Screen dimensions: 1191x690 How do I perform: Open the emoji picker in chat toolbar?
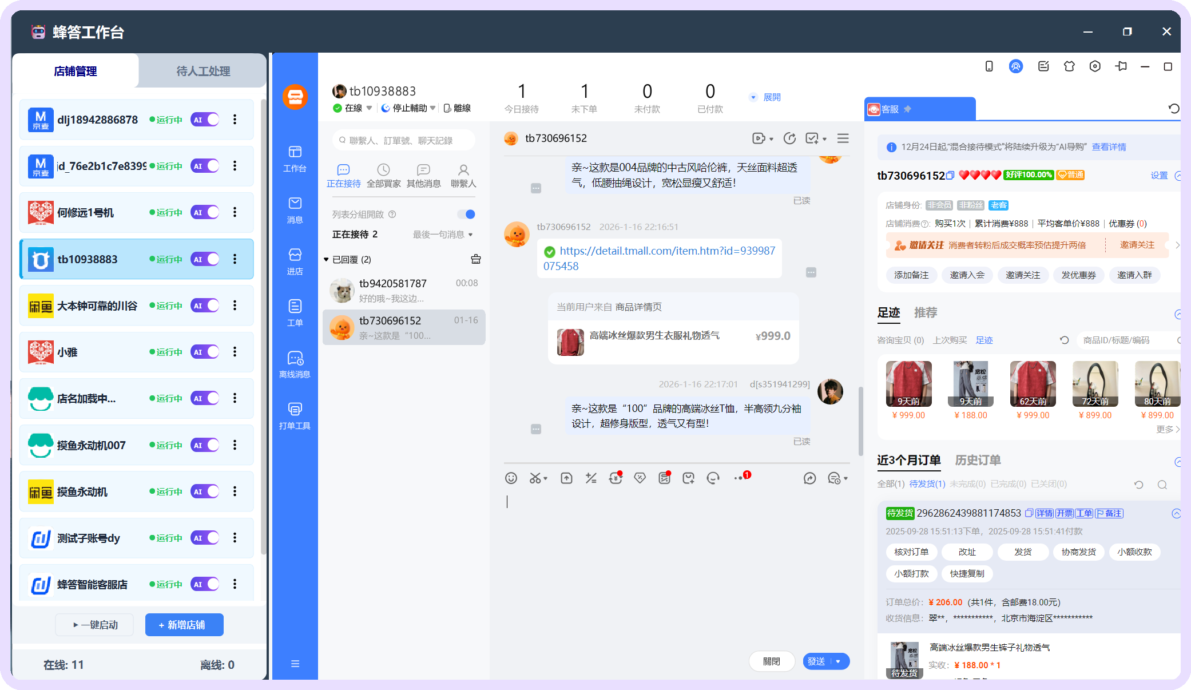click(x=511, y=478)
